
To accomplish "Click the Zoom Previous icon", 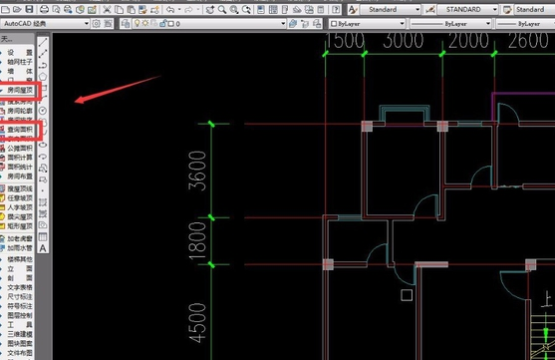I will (246, 10).
